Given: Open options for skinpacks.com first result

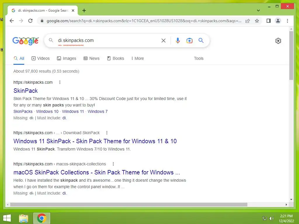Looking at the screenshot, I should (60, 82).
